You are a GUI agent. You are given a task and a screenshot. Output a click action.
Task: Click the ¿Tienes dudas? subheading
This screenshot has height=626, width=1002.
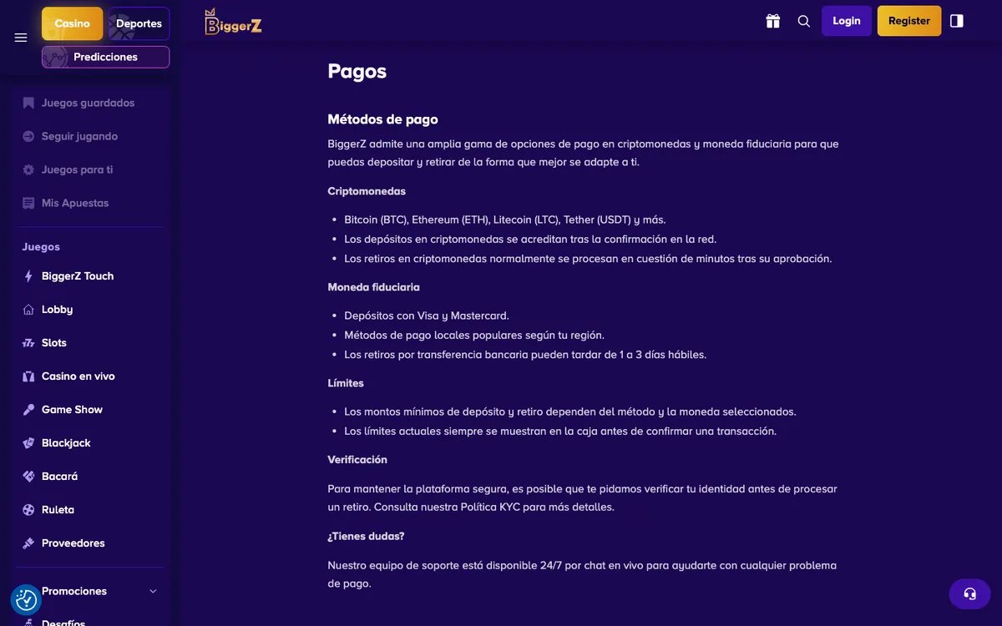(x=367, y=537)
